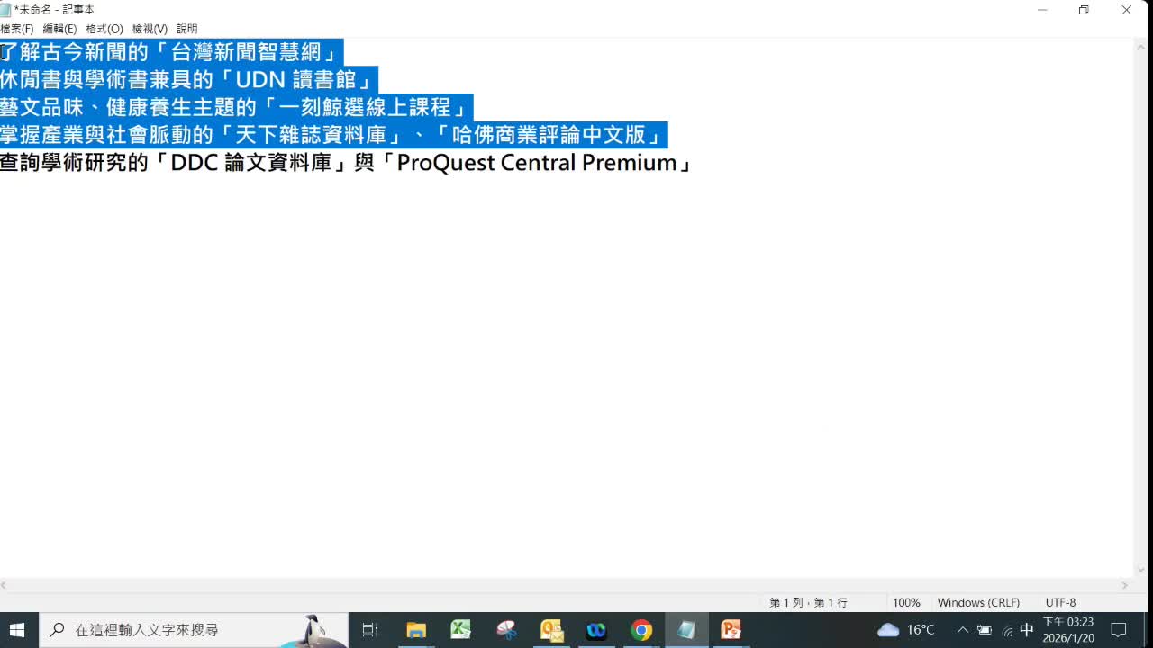Open PowerPoint from the taskbar

point(731,629)
